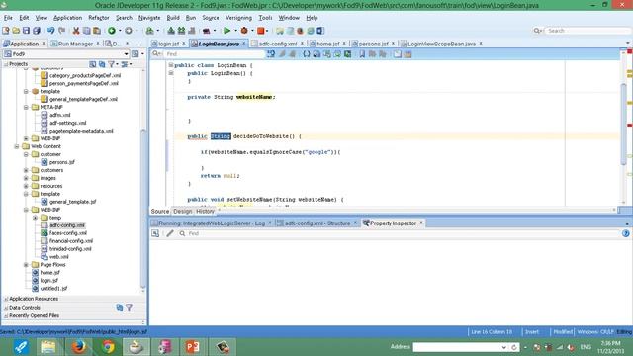Paste from clipboard toolbar icon
This screenshot has height=356, width=633.
[97, 31]
